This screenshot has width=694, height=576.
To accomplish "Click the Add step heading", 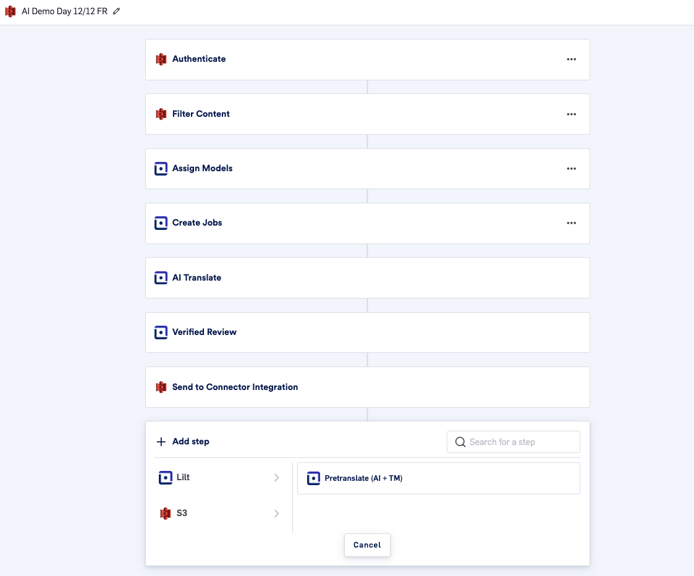I will (x=191, y=441).
